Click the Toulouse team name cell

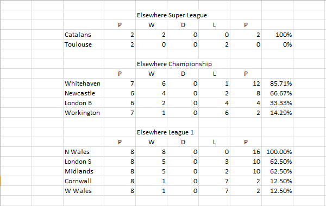[x=84, y=44]
